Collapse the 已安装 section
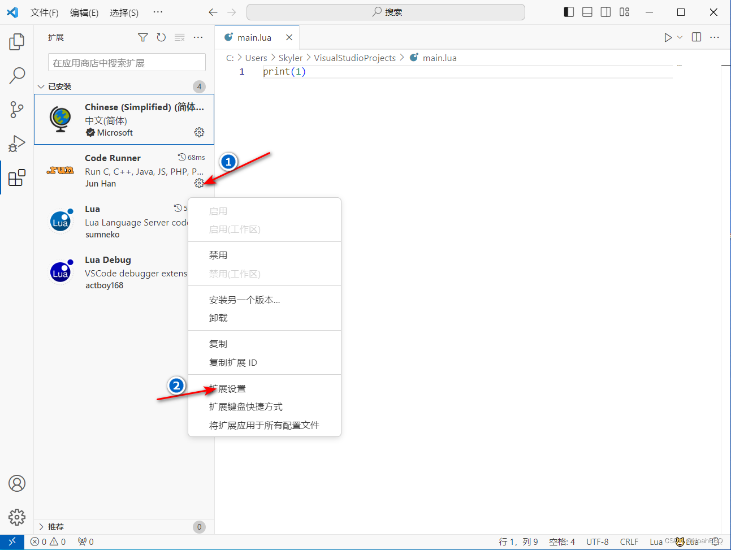The height and width of the screenshot is (550, 731). pos(124,86)
